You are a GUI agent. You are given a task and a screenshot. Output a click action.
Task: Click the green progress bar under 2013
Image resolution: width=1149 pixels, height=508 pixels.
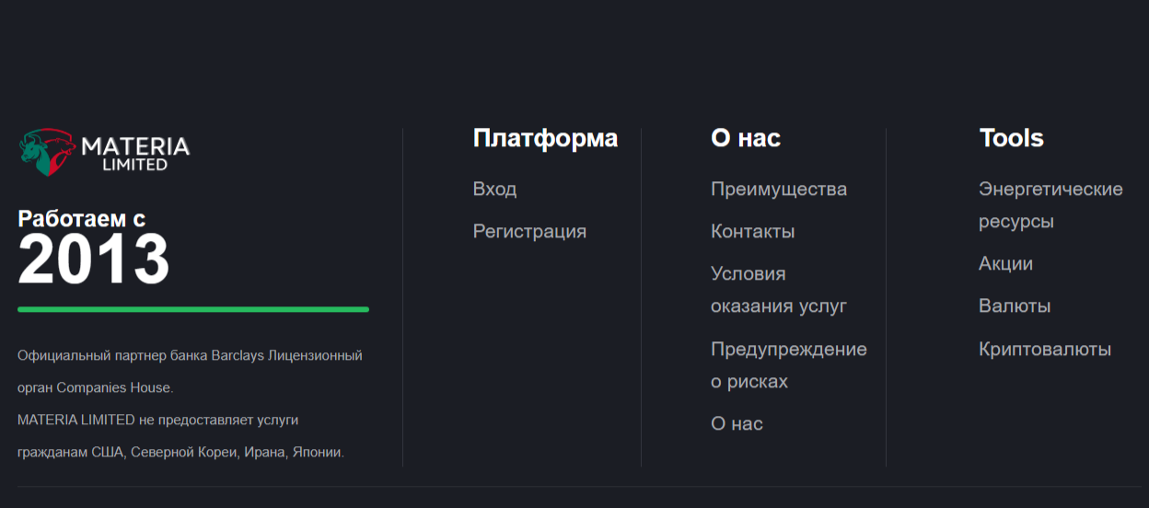point(193,309)
